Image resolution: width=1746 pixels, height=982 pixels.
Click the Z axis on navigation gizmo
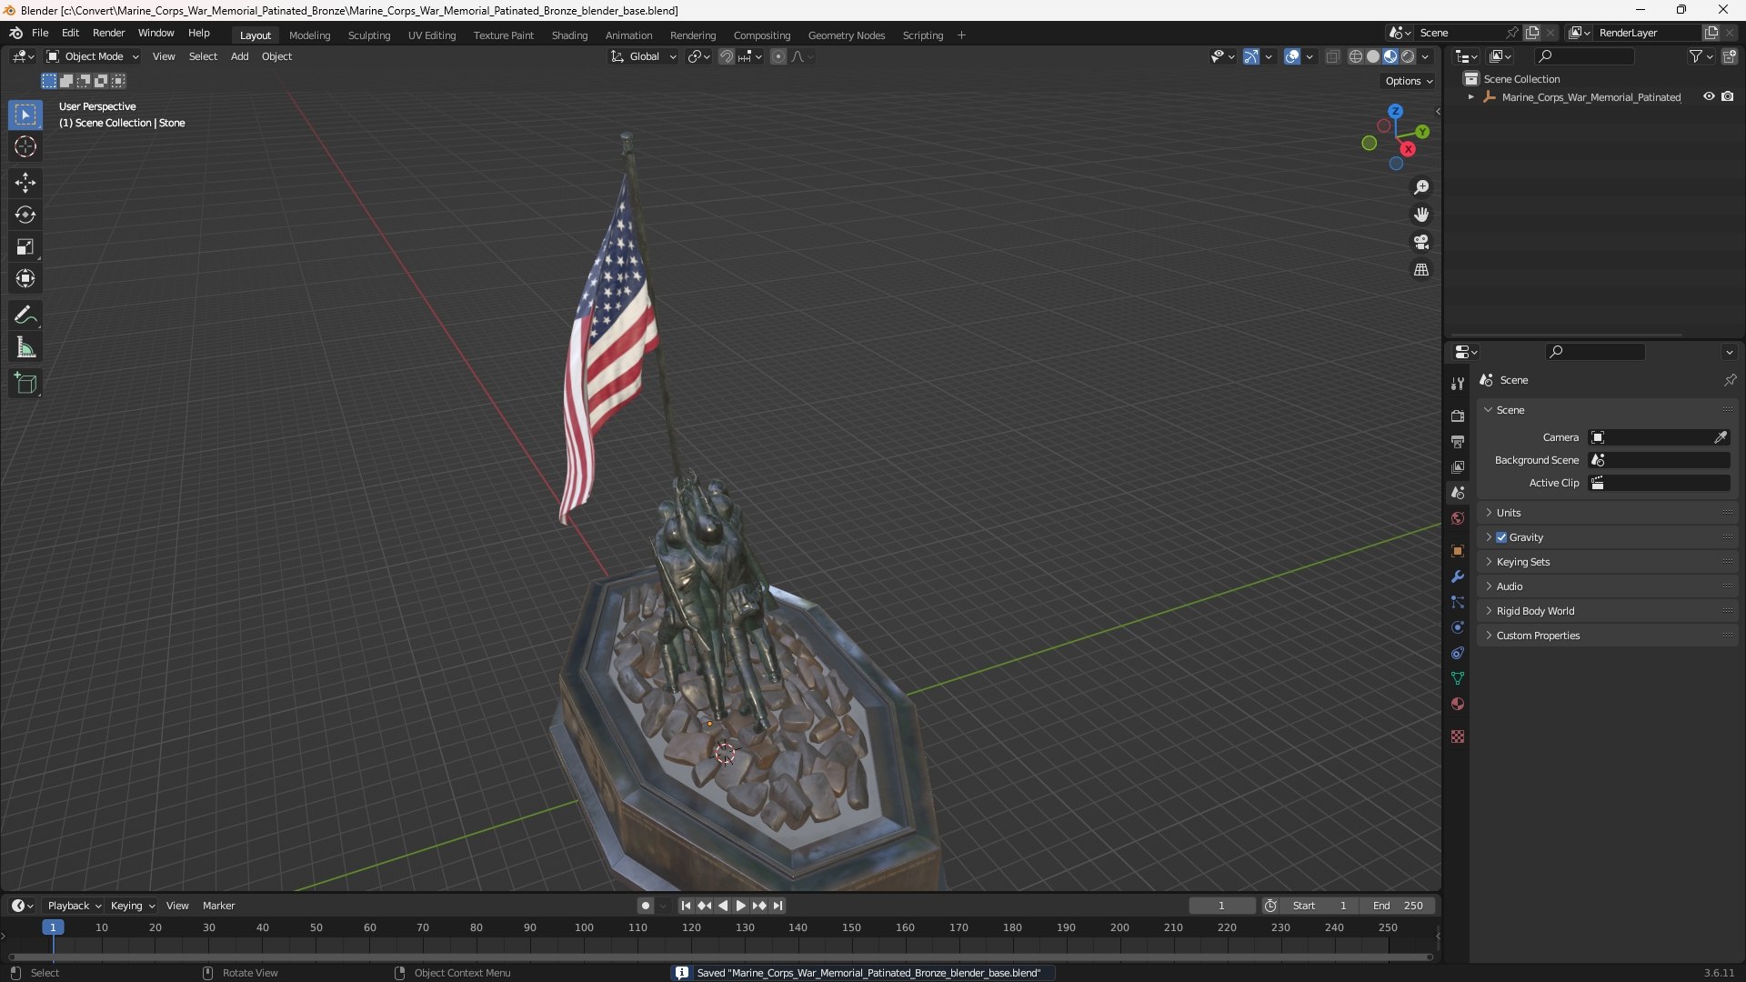pos(1395,111)
